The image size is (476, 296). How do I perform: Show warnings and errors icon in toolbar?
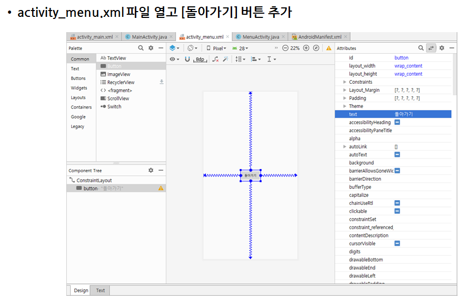click(x=329, y=48)
